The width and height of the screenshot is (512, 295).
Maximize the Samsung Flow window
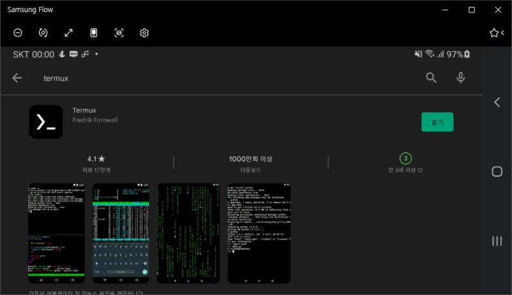click(x=472, y=10)
